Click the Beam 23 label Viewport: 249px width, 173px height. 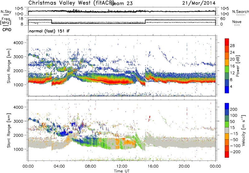(121, 3)
